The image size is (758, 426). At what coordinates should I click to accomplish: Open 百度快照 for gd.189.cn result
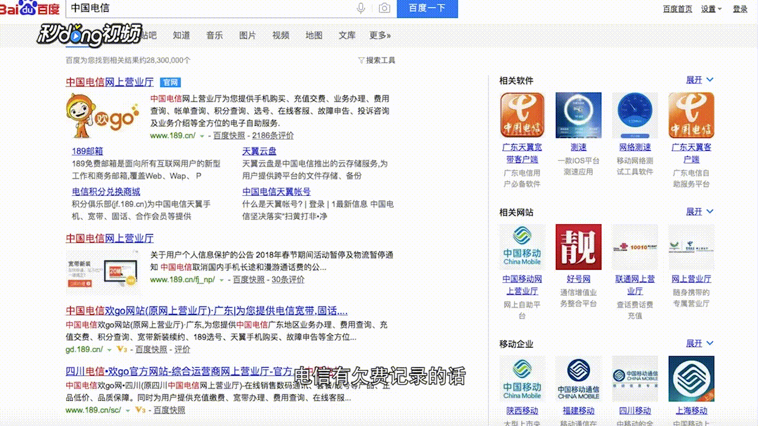152,350
